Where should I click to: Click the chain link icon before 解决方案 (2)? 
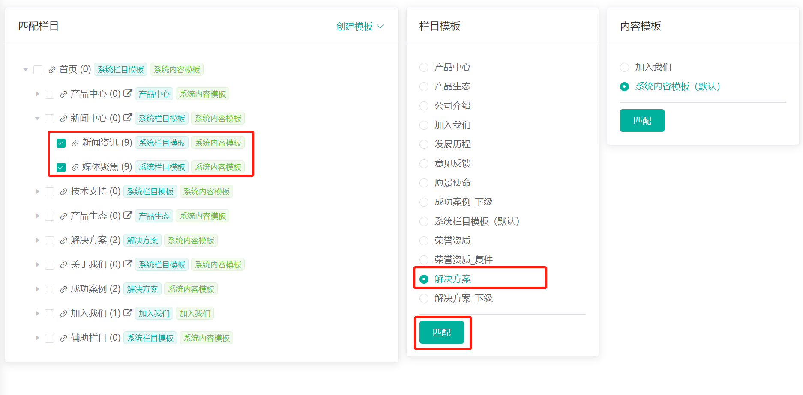pyautogui.click(x=63, y=241)
